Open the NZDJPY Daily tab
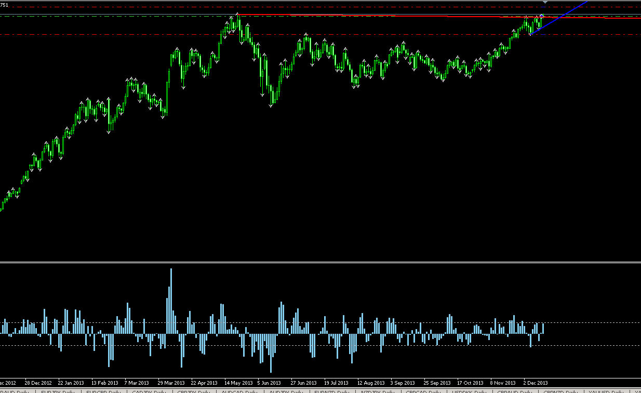The width and height of the screenshot is (641, 393). coord(377,391)
